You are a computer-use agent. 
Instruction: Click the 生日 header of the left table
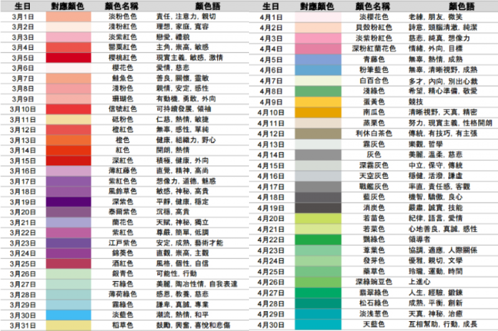click(22, 6)
